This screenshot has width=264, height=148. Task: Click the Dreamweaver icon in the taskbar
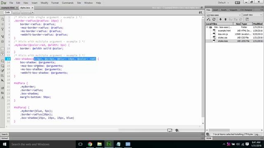109,144
